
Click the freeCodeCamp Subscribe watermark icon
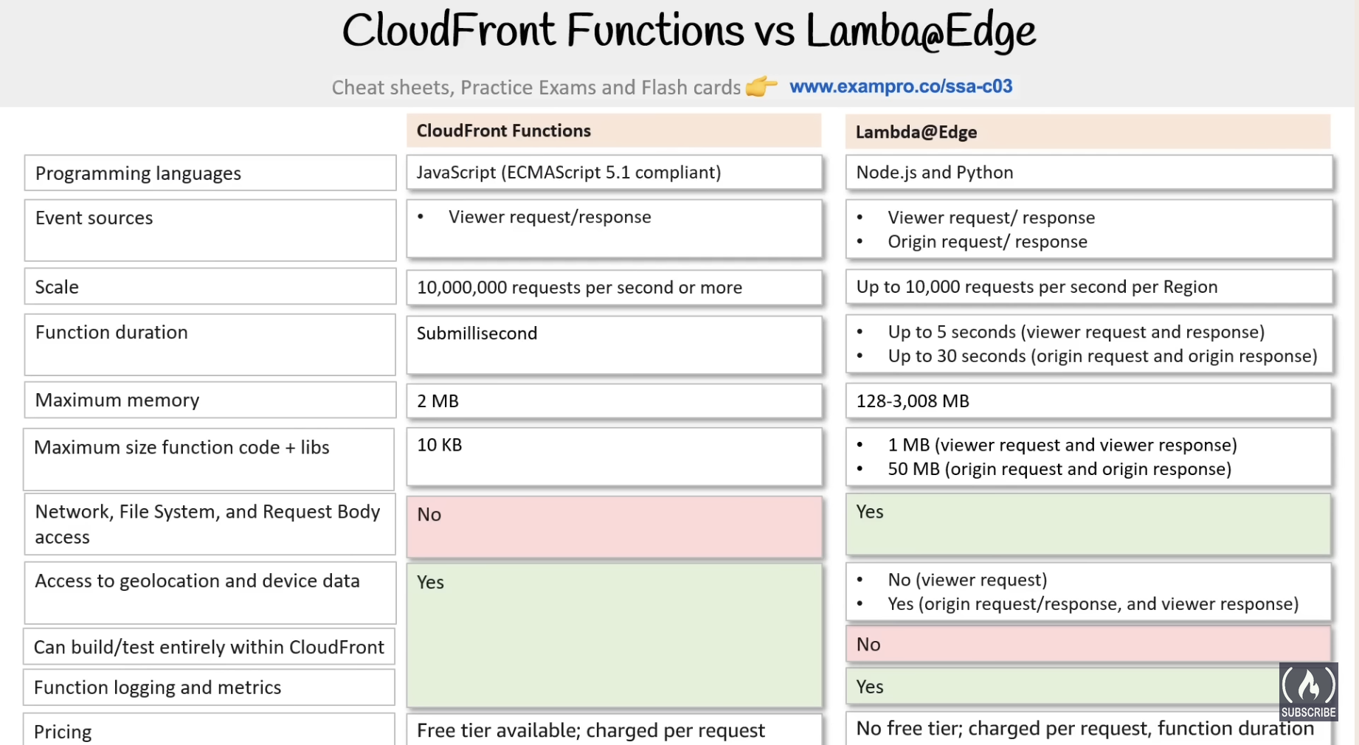point(1308,691)
